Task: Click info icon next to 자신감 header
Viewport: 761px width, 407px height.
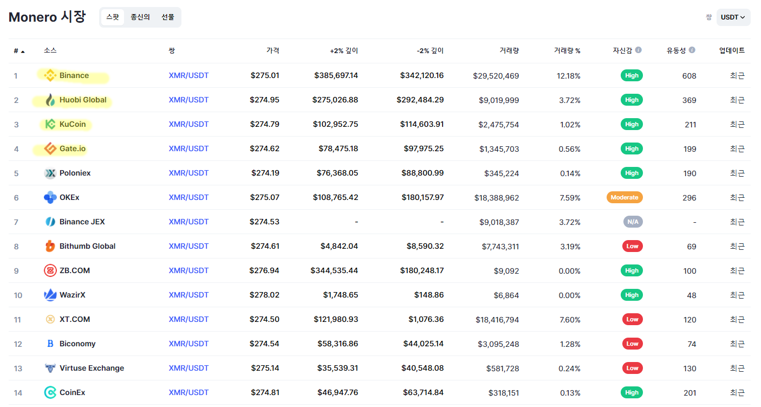Action: [x=638, y=50]
